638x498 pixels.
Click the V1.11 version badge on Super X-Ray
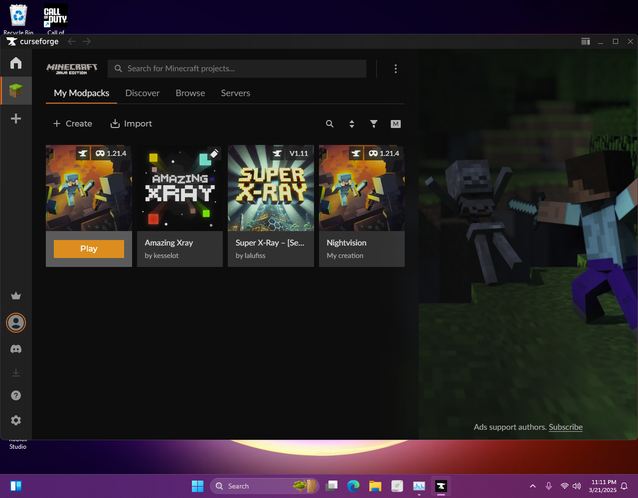click(x=299, y=153)
